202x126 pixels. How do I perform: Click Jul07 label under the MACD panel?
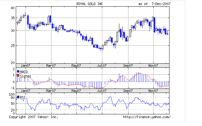102,91
